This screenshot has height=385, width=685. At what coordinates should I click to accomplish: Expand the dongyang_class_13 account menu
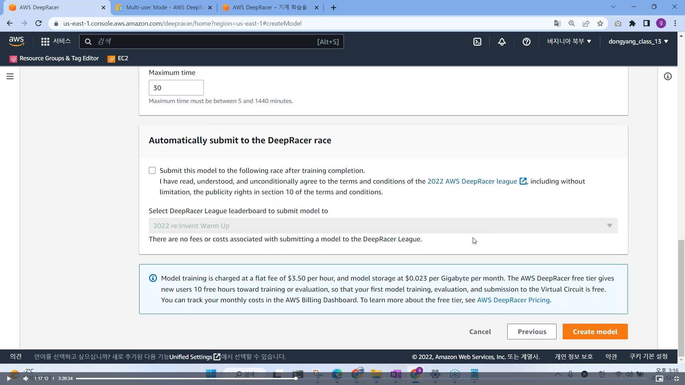[638, 41]
